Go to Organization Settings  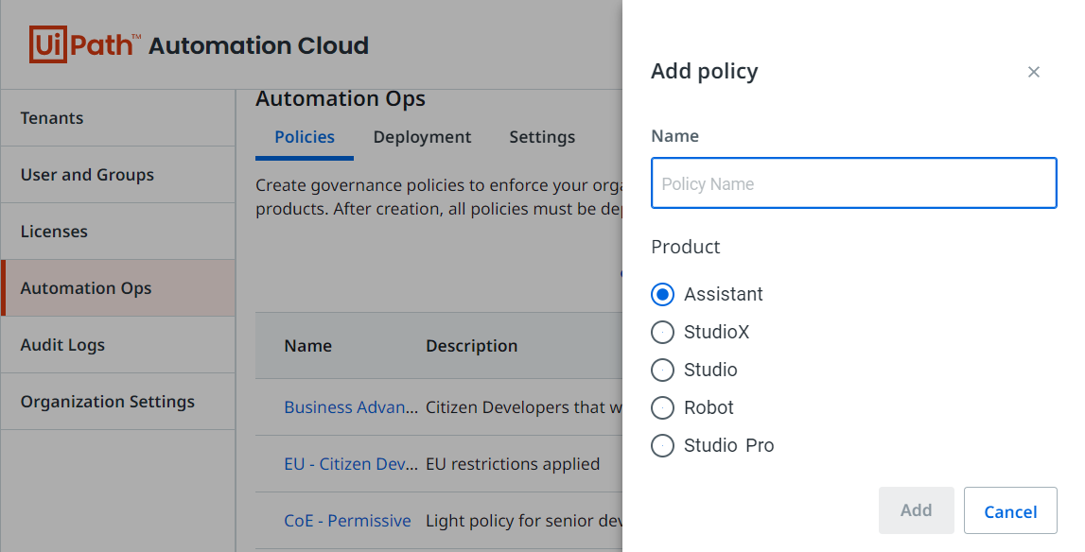pos(117,402)
